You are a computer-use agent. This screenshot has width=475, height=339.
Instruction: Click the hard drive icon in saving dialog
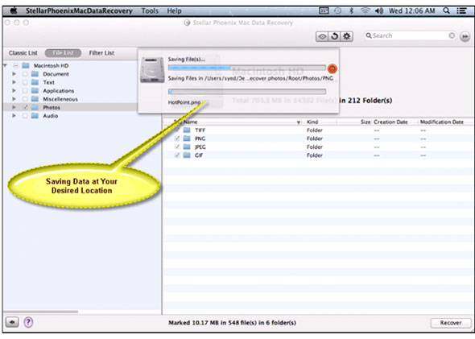point(152,70)
